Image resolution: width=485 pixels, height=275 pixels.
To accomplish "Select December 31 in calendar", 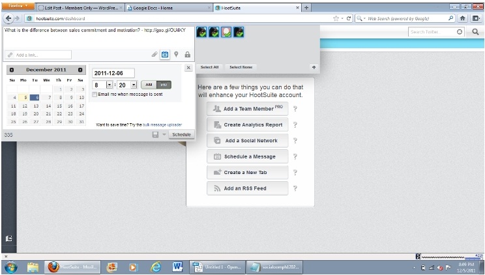I will point(80,122).
